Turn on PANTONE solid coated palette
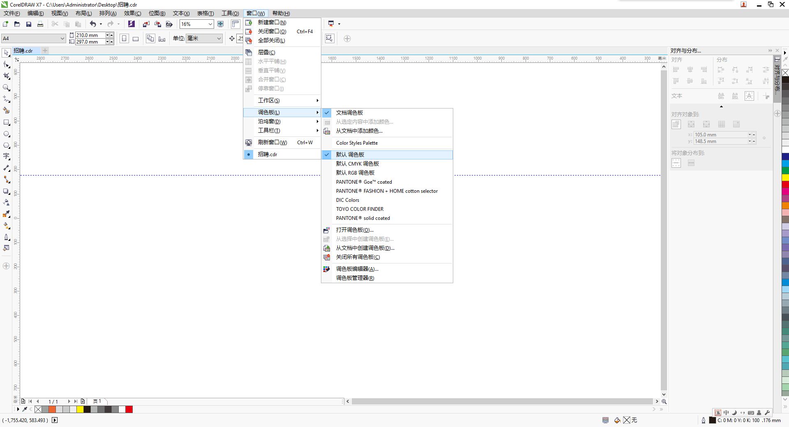Screen dimensions: 789x427 pyautogui.click(x=387, y=218)
